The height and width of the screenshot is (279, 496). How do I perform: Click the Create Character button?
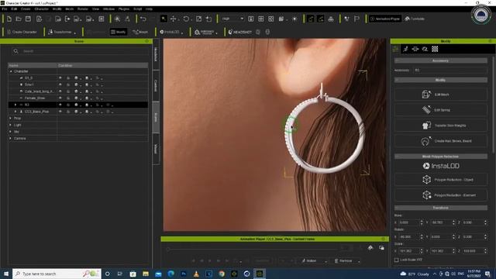pos(22,32)
